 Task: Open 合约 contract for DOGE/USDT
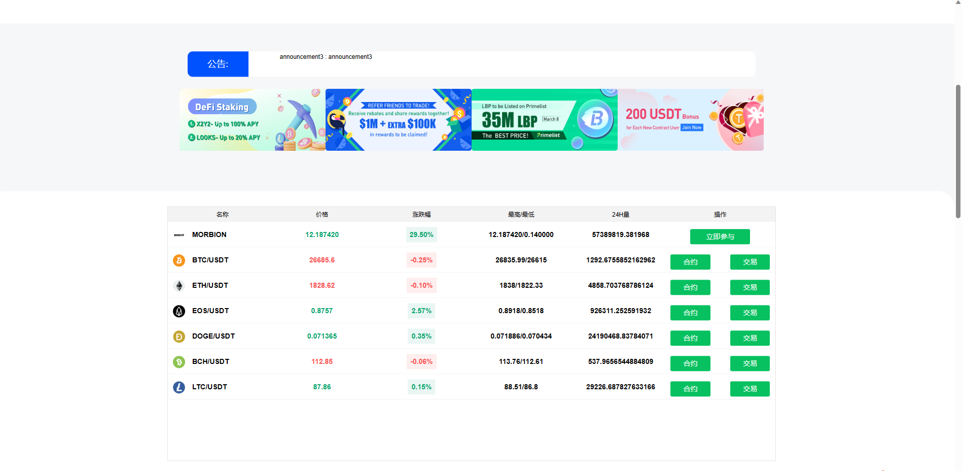(690, 338)
